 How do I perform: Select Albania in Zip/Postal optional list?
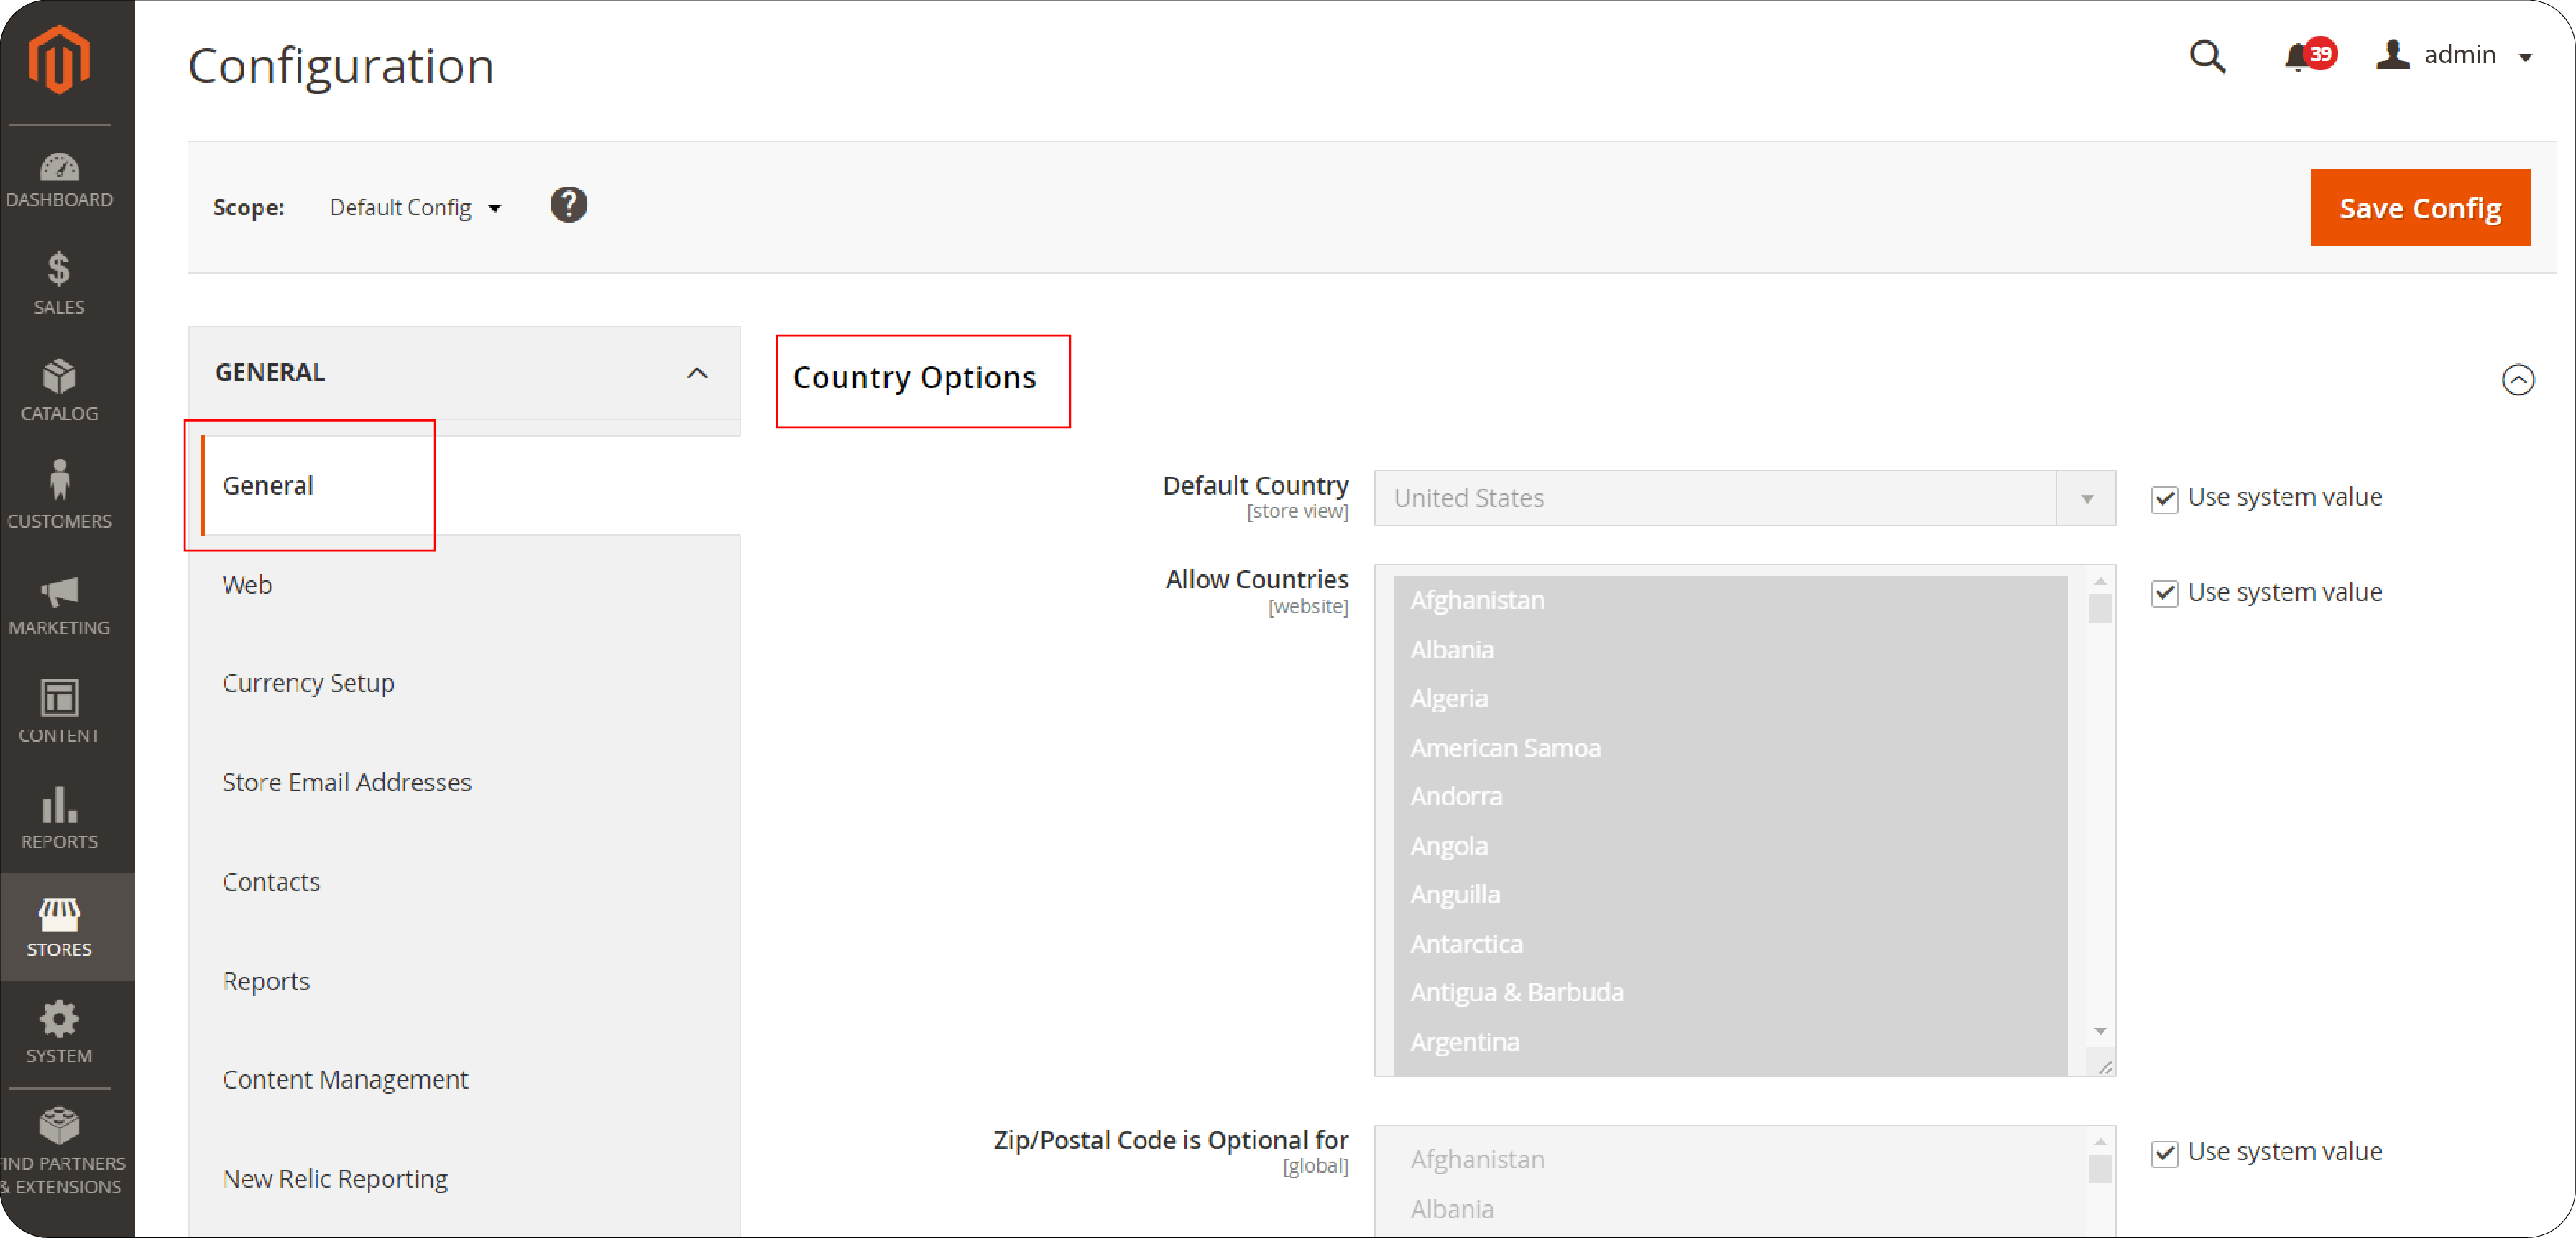pos(1730,1209)
